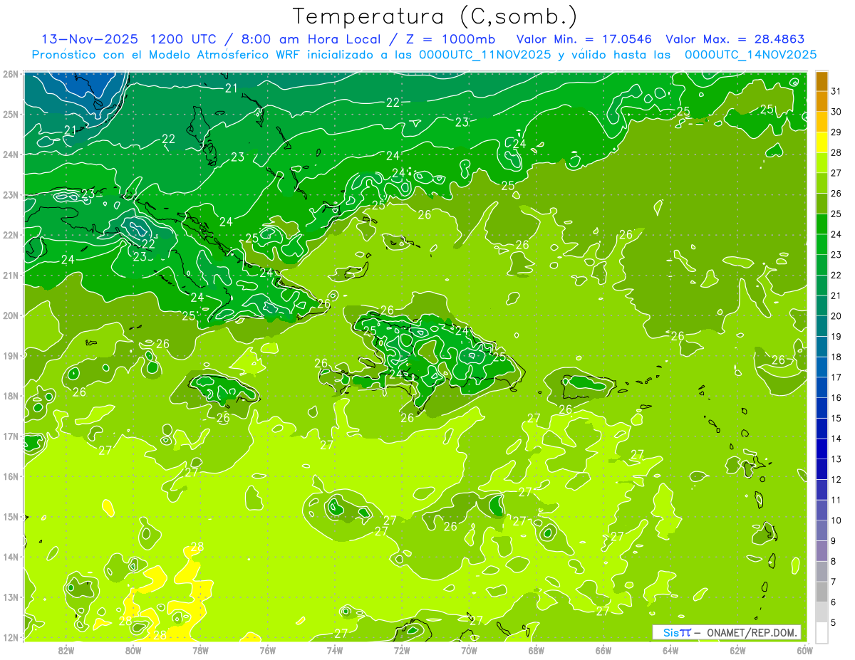This screenshot has height=660, width=855.
Task: Click the "16N" latitude axis label
Action: pos(9,476)
